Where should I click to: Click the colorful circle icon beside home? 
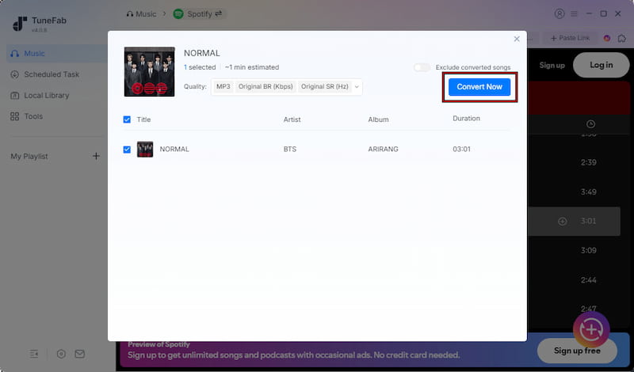click(607, 38)
